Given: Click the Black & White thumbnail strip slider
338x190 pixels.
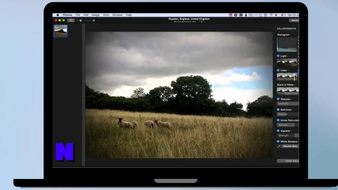Looking at the screenshot, I should (288, 91).
